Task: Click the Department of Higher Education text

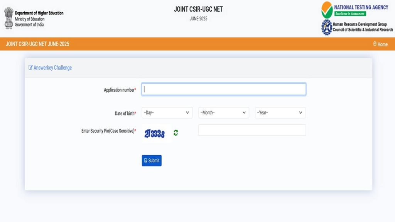Action: [x=39, y=13]
